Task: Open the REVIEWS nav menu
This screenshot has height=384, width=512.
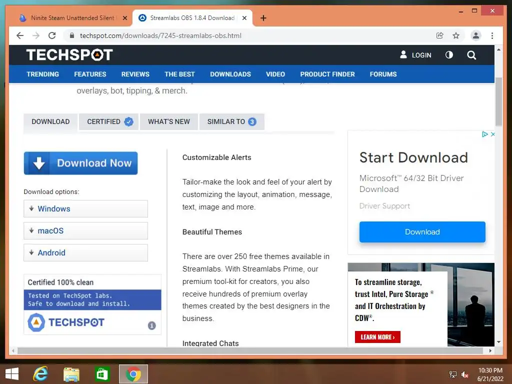Action: pos(135,74)
